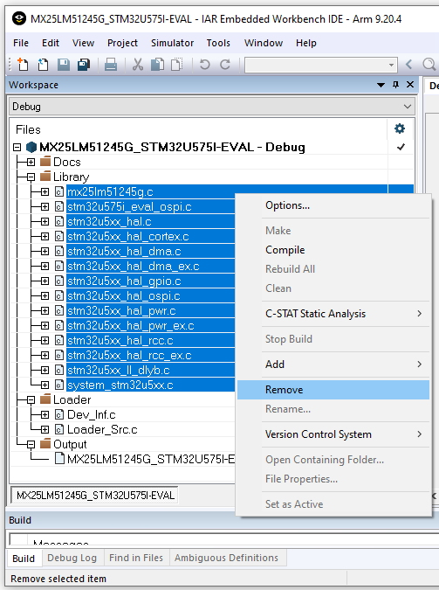Select Options... in context menu
439x590 pixels.
point(333,205)
